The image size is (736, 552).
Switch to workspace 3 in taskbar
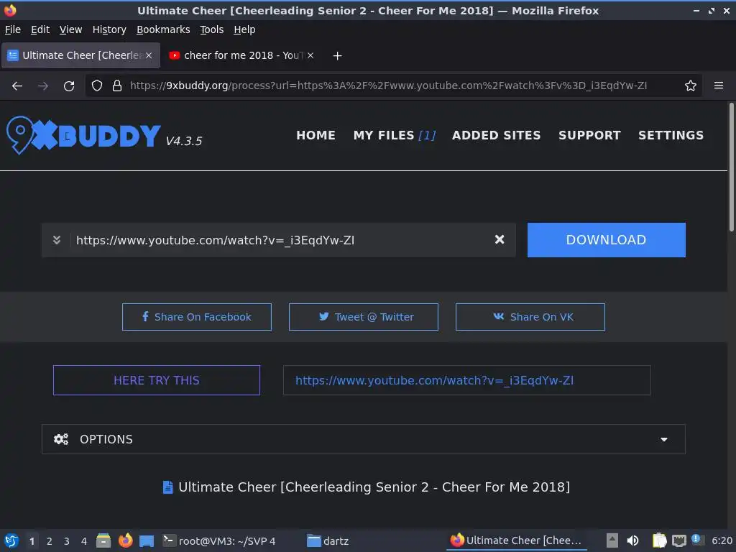tap(67, 541)
